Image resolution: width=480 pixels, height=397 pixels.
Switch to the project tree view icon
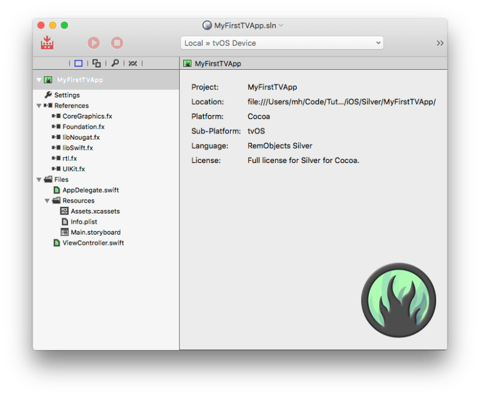tap(78, 63)
